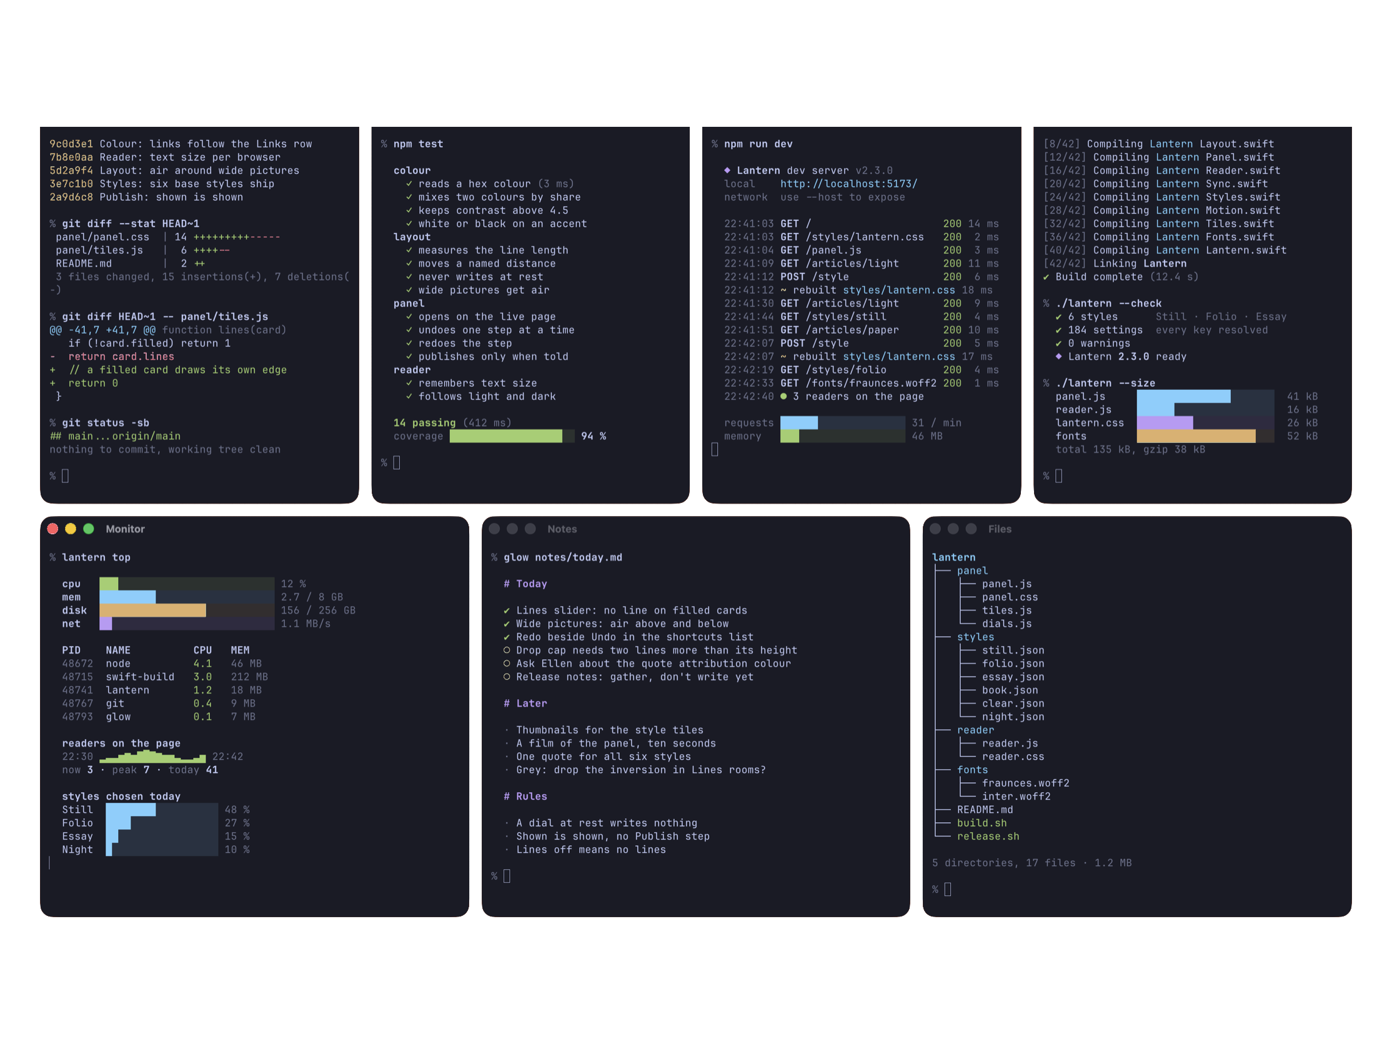Viewport: 1392px width, 1044px height.
Task: Select the Monitor window title
Action: [x=125, y=529]
